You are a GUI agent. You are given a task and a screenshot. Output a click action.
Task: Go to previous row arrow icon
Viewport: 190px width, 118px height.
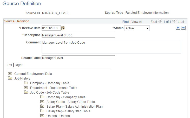pyautogui.click(x=160, y=21)
